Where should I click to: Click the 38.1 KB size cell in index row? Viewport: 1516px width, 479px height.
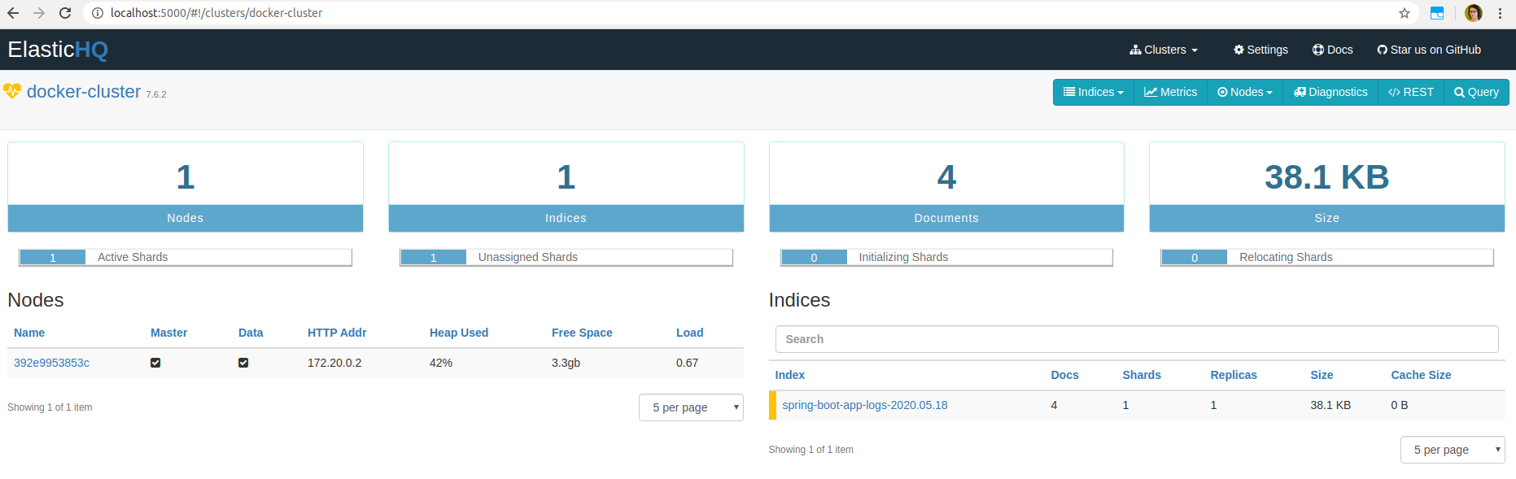1330,405
